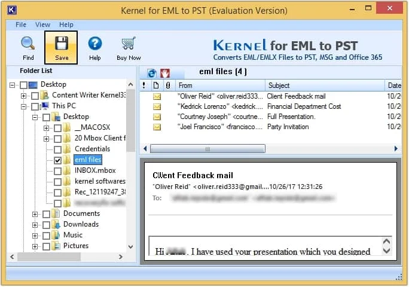Click folder tree scroll down arrow

pyautogui.click(x=131, y=246)
